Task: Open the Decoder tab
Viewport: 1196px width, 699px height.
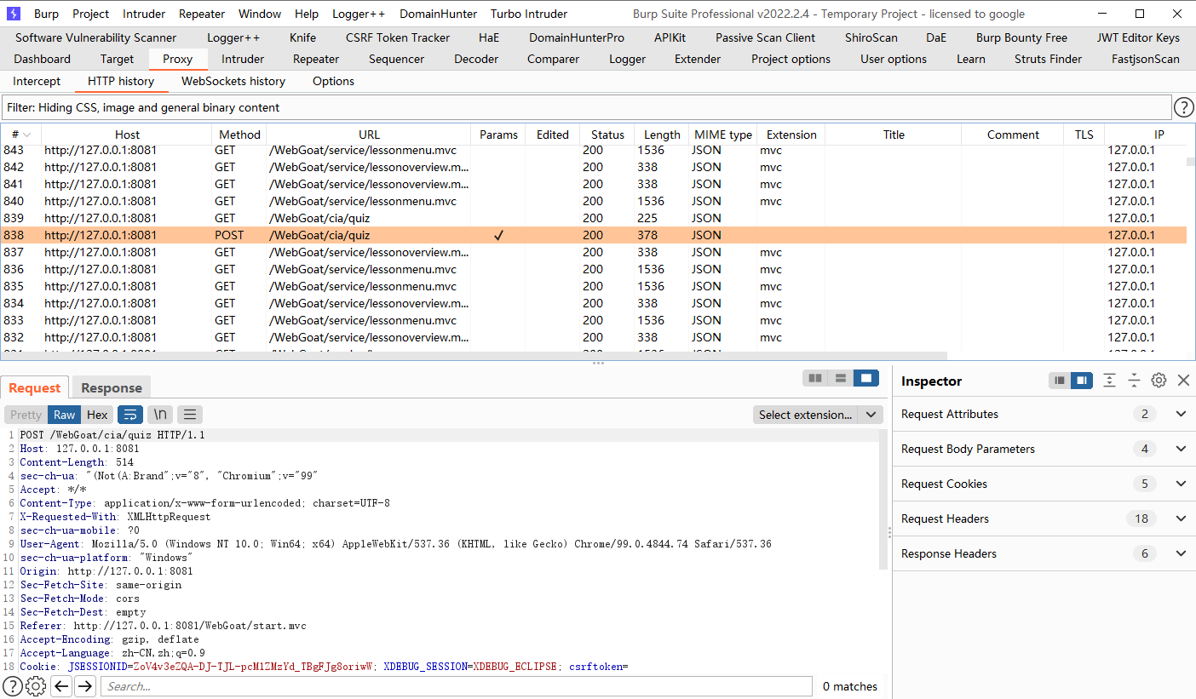Action: pyautogui.click(x=477, y=59)
